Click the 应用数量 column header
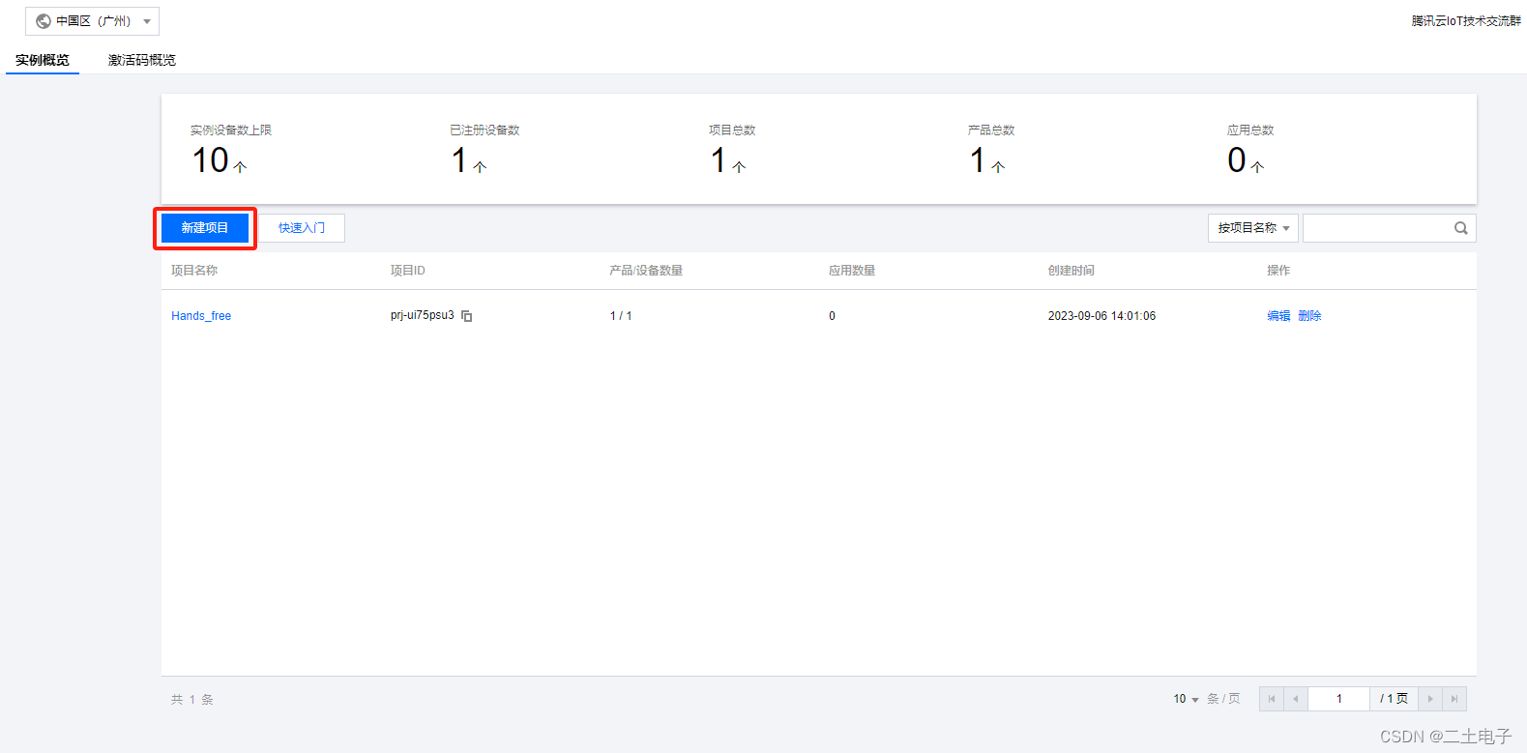 [852, 271]
